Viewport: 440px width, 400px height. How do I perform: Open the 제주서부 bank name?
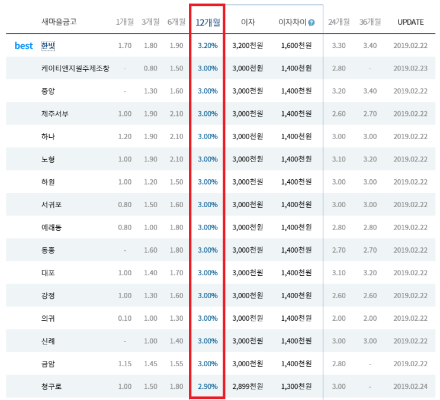pyautogui.click(x=54, y=114)
